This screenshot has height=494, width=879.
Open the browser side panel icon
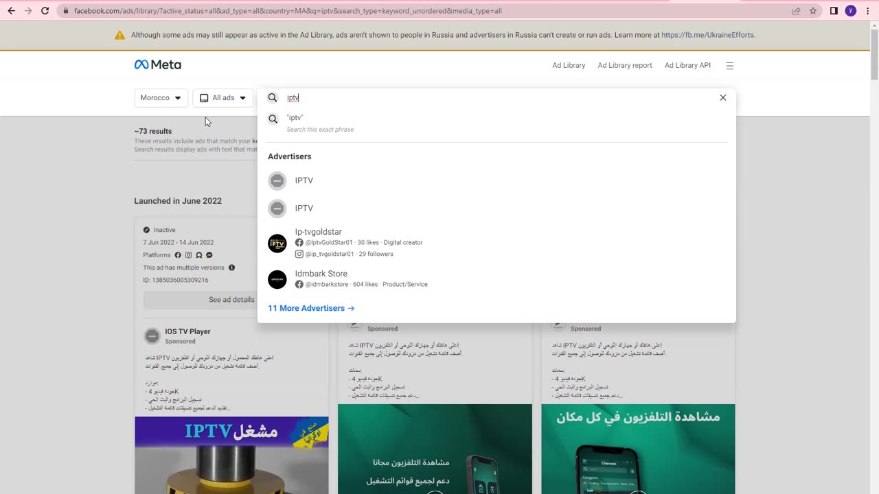[x=834, y=11]
